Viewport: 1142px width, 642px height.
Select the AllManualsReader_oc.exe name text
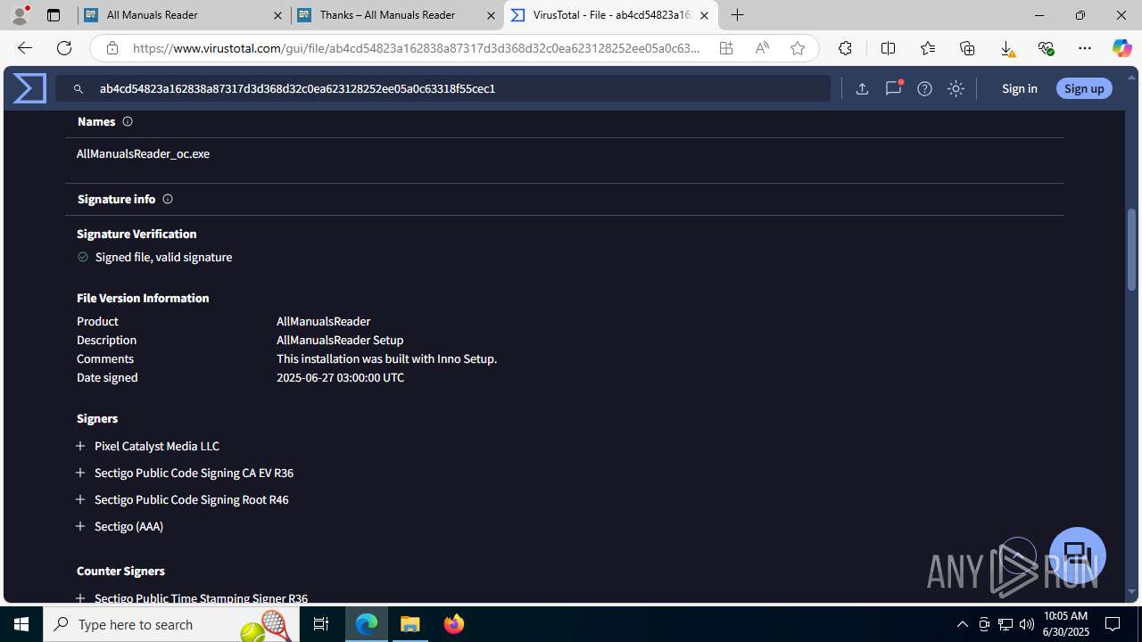pos(143,153)
